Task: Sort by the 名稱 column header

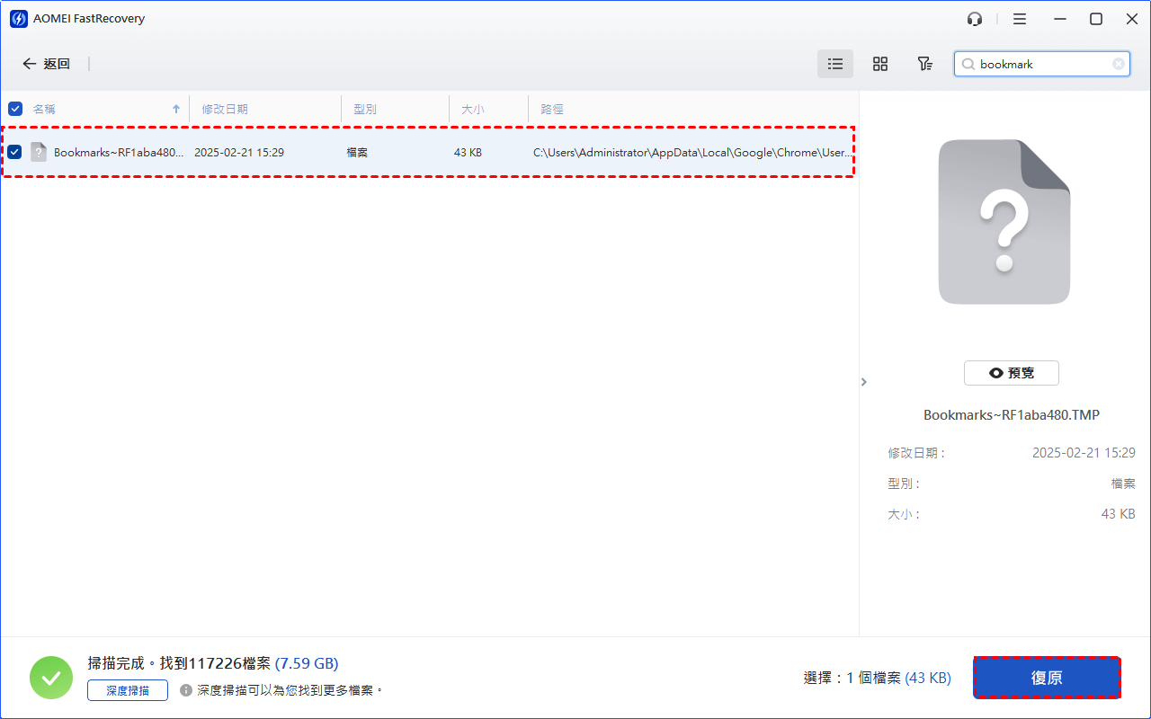Action: pyautogui.click(x=44, y=109)
